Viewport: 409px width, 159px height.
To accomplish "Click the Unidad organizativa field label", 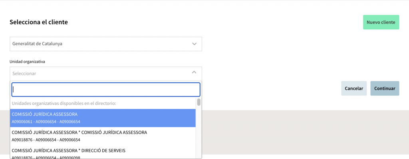I will coord(28,62).
